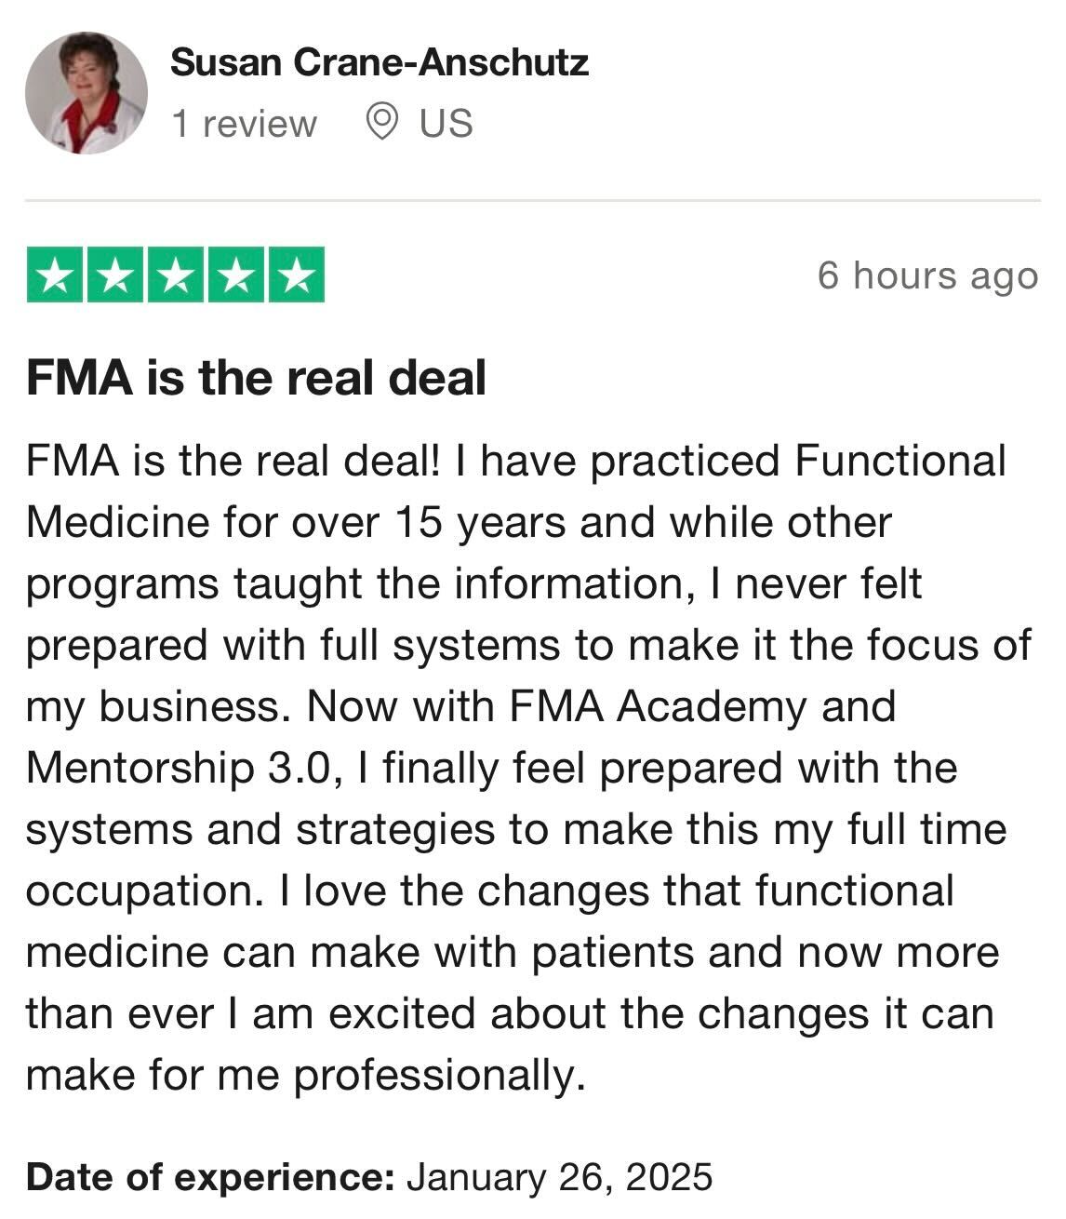Viewport: 1066px width, 1219px height.
Task: Click the 'January 26, 2025' date
Action: pos(559,1177)
